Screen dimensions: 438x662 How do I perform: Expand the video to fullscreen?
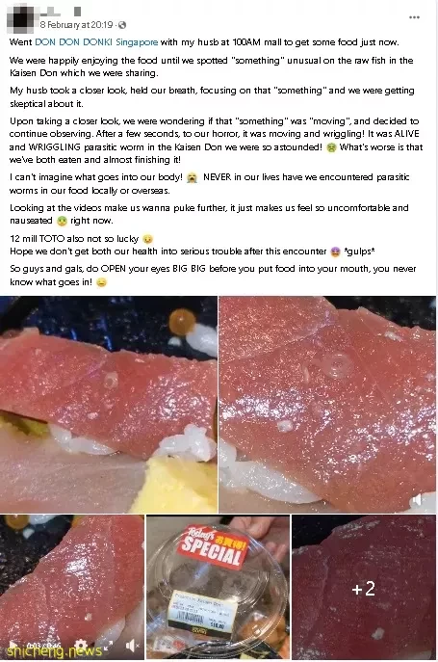click(x=108, y=646)
